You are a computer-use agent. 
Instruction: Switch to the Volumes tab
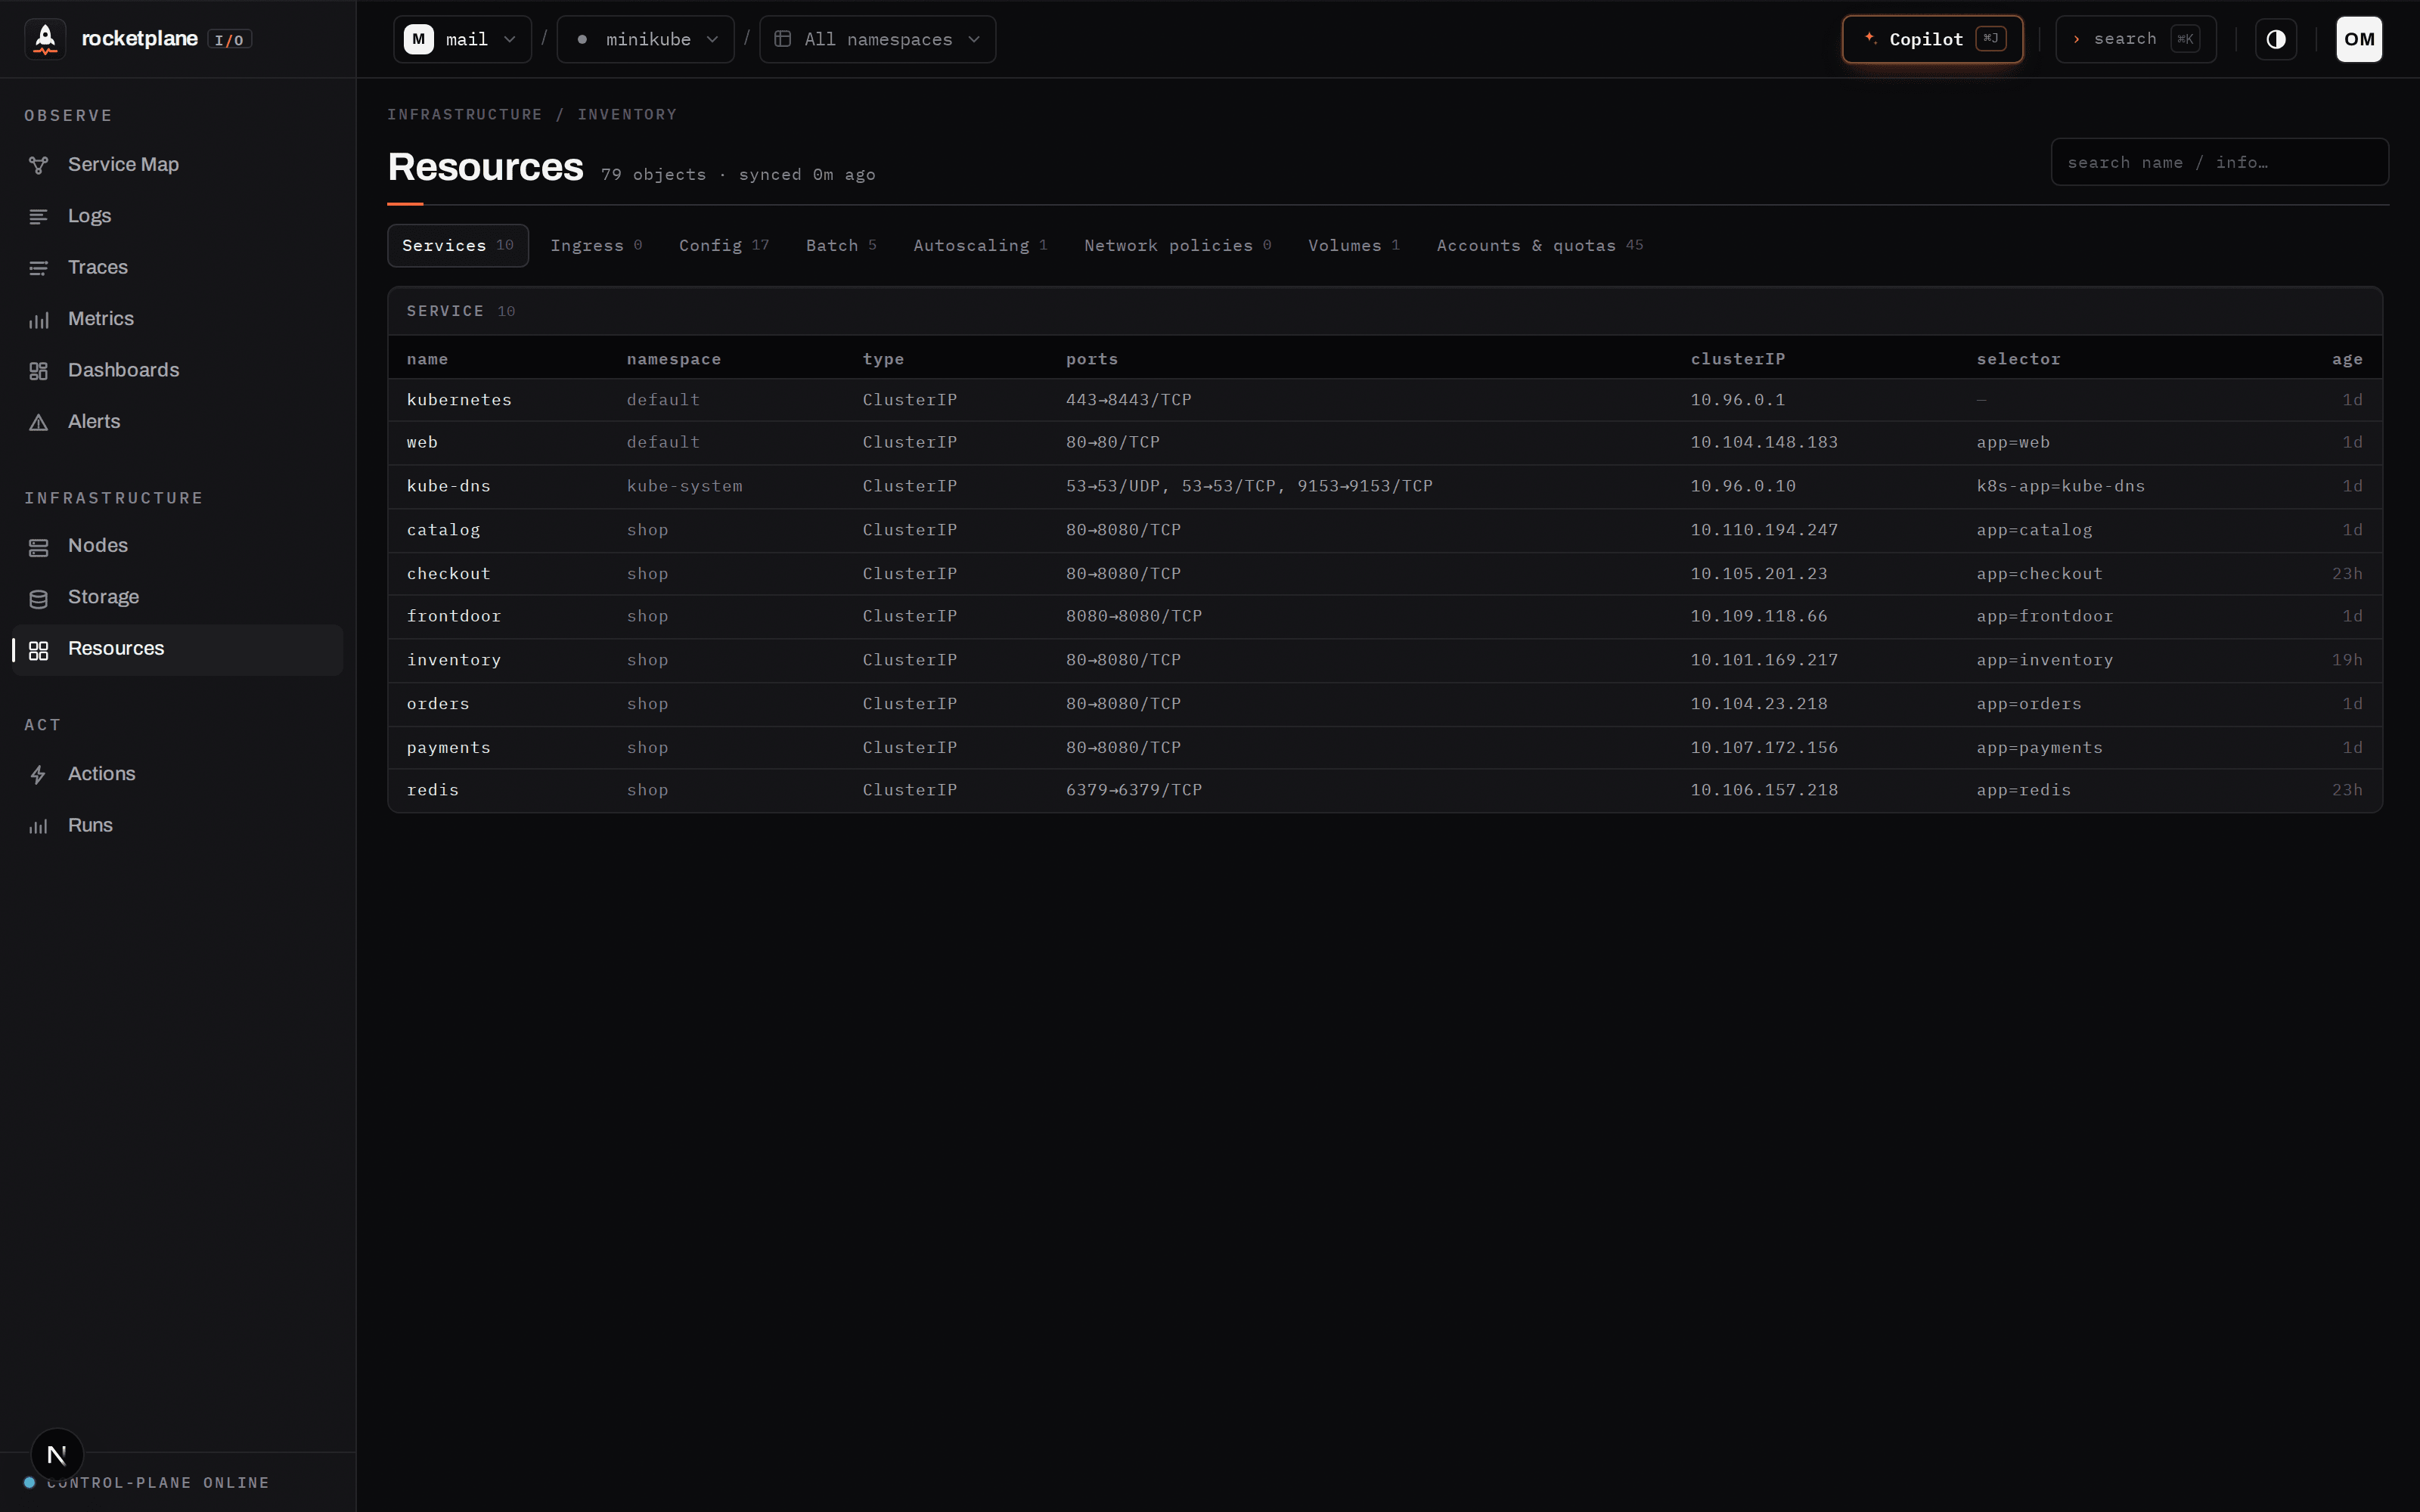pyautogui.click(x=1354, y=246)
